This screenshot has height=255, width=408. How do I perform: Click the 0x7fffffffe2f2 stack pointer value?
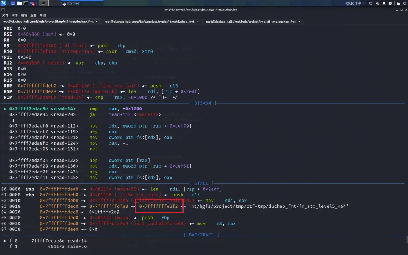[158, 206]
